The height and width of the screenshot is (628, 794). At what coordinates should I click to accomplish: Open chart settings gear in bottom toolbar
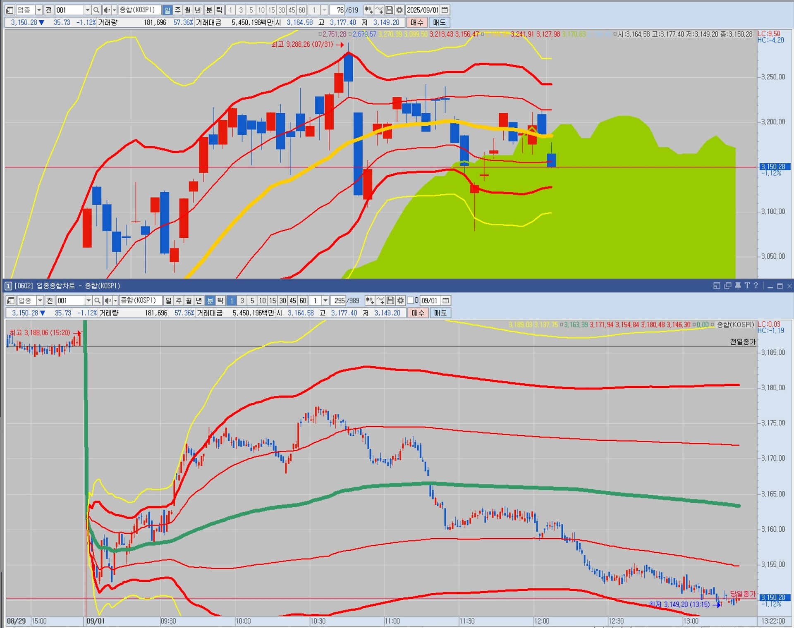[x=400, y=301]
